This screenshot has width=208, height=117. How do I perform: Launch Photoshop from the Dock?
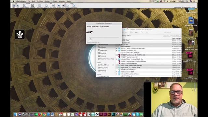pos(113,114)
